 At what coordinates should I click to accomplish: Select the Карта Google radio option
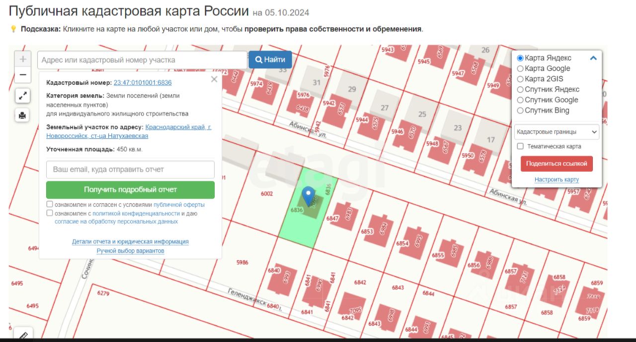tap(520, 68)
